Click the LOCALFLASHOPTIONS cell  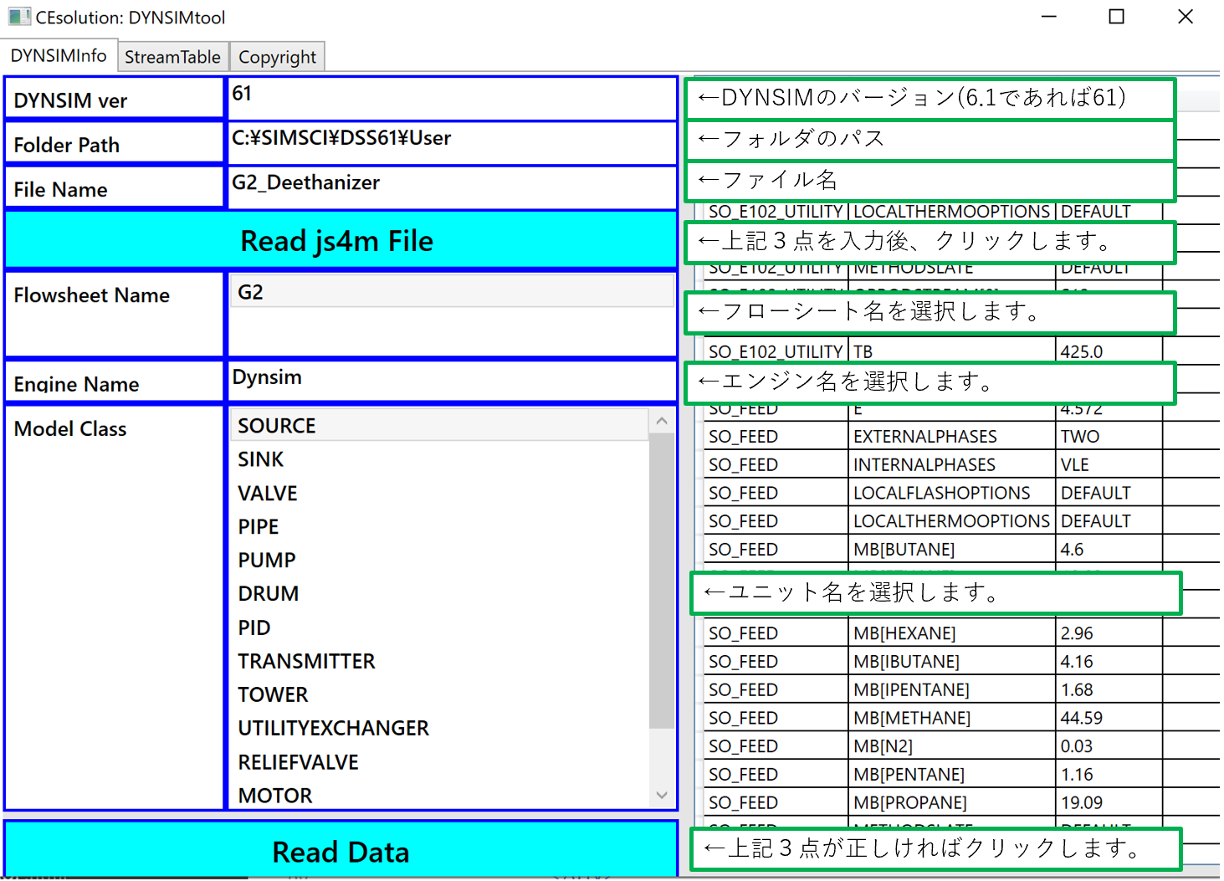click(951, 493)
